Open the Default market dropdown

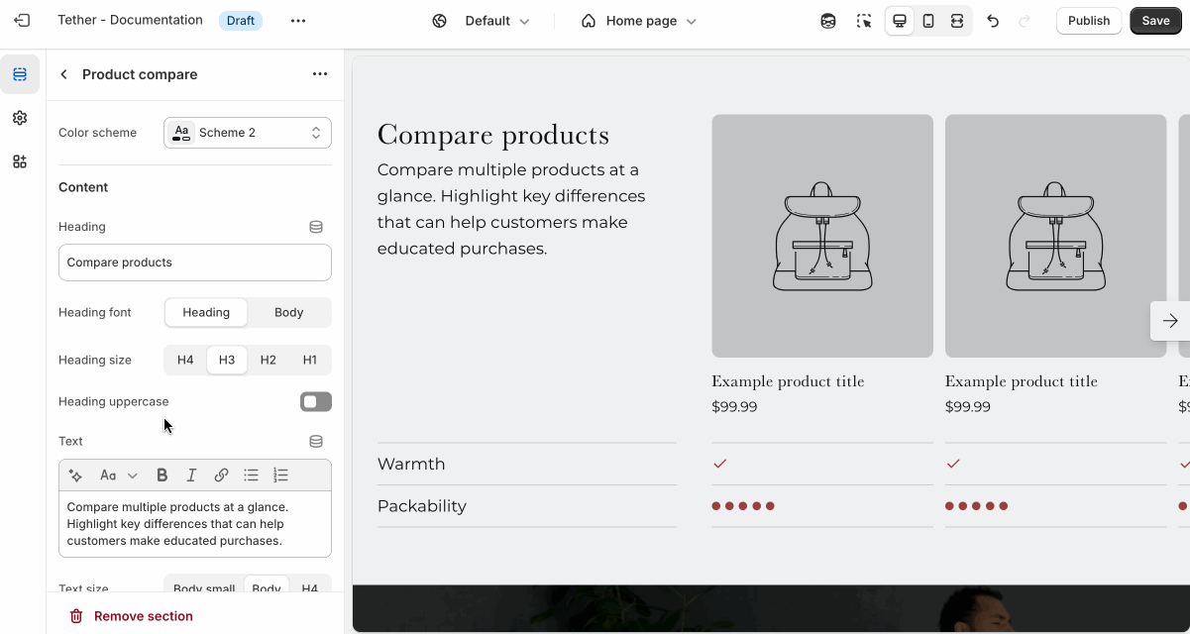pos(482,21)
